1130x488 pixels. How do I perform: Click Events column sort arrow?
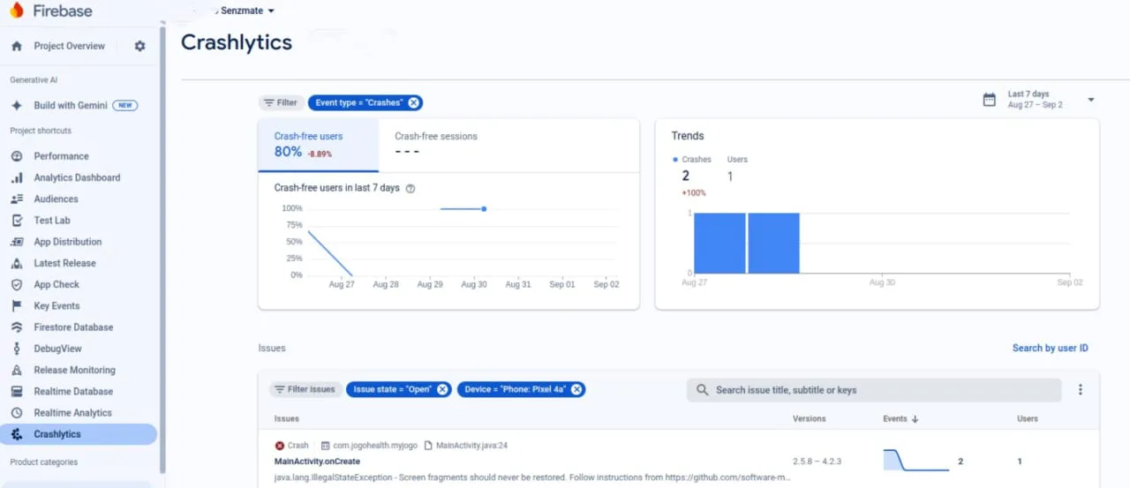(x=915, y=419)
